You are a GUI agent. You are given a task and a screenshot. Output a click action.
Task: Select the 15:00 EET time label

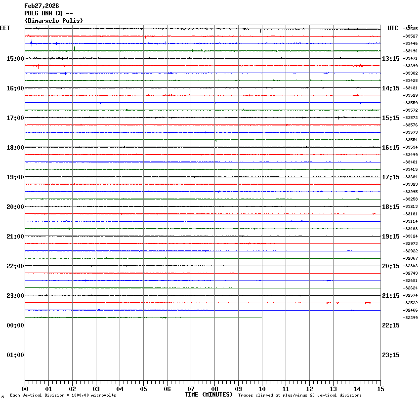coord(15,59)
